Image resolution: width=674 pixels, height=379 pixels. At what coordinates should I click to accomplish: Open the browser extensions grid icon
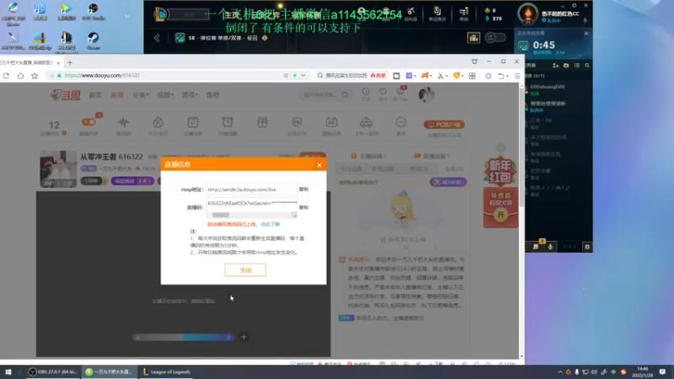coord(472,76)
